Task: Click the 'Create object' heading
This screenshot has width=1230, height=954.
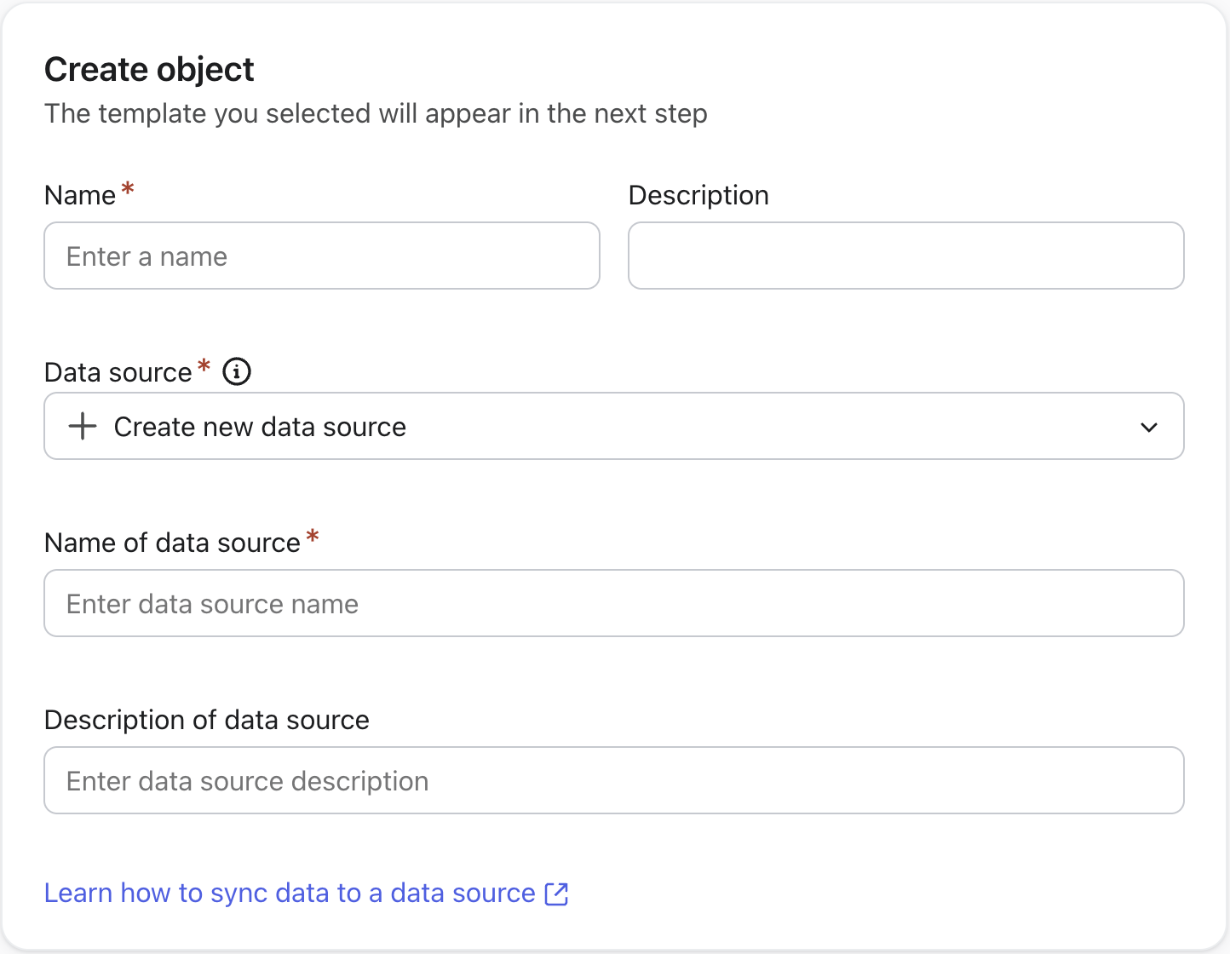Action: pyautogui.click(x=149, y=70)
